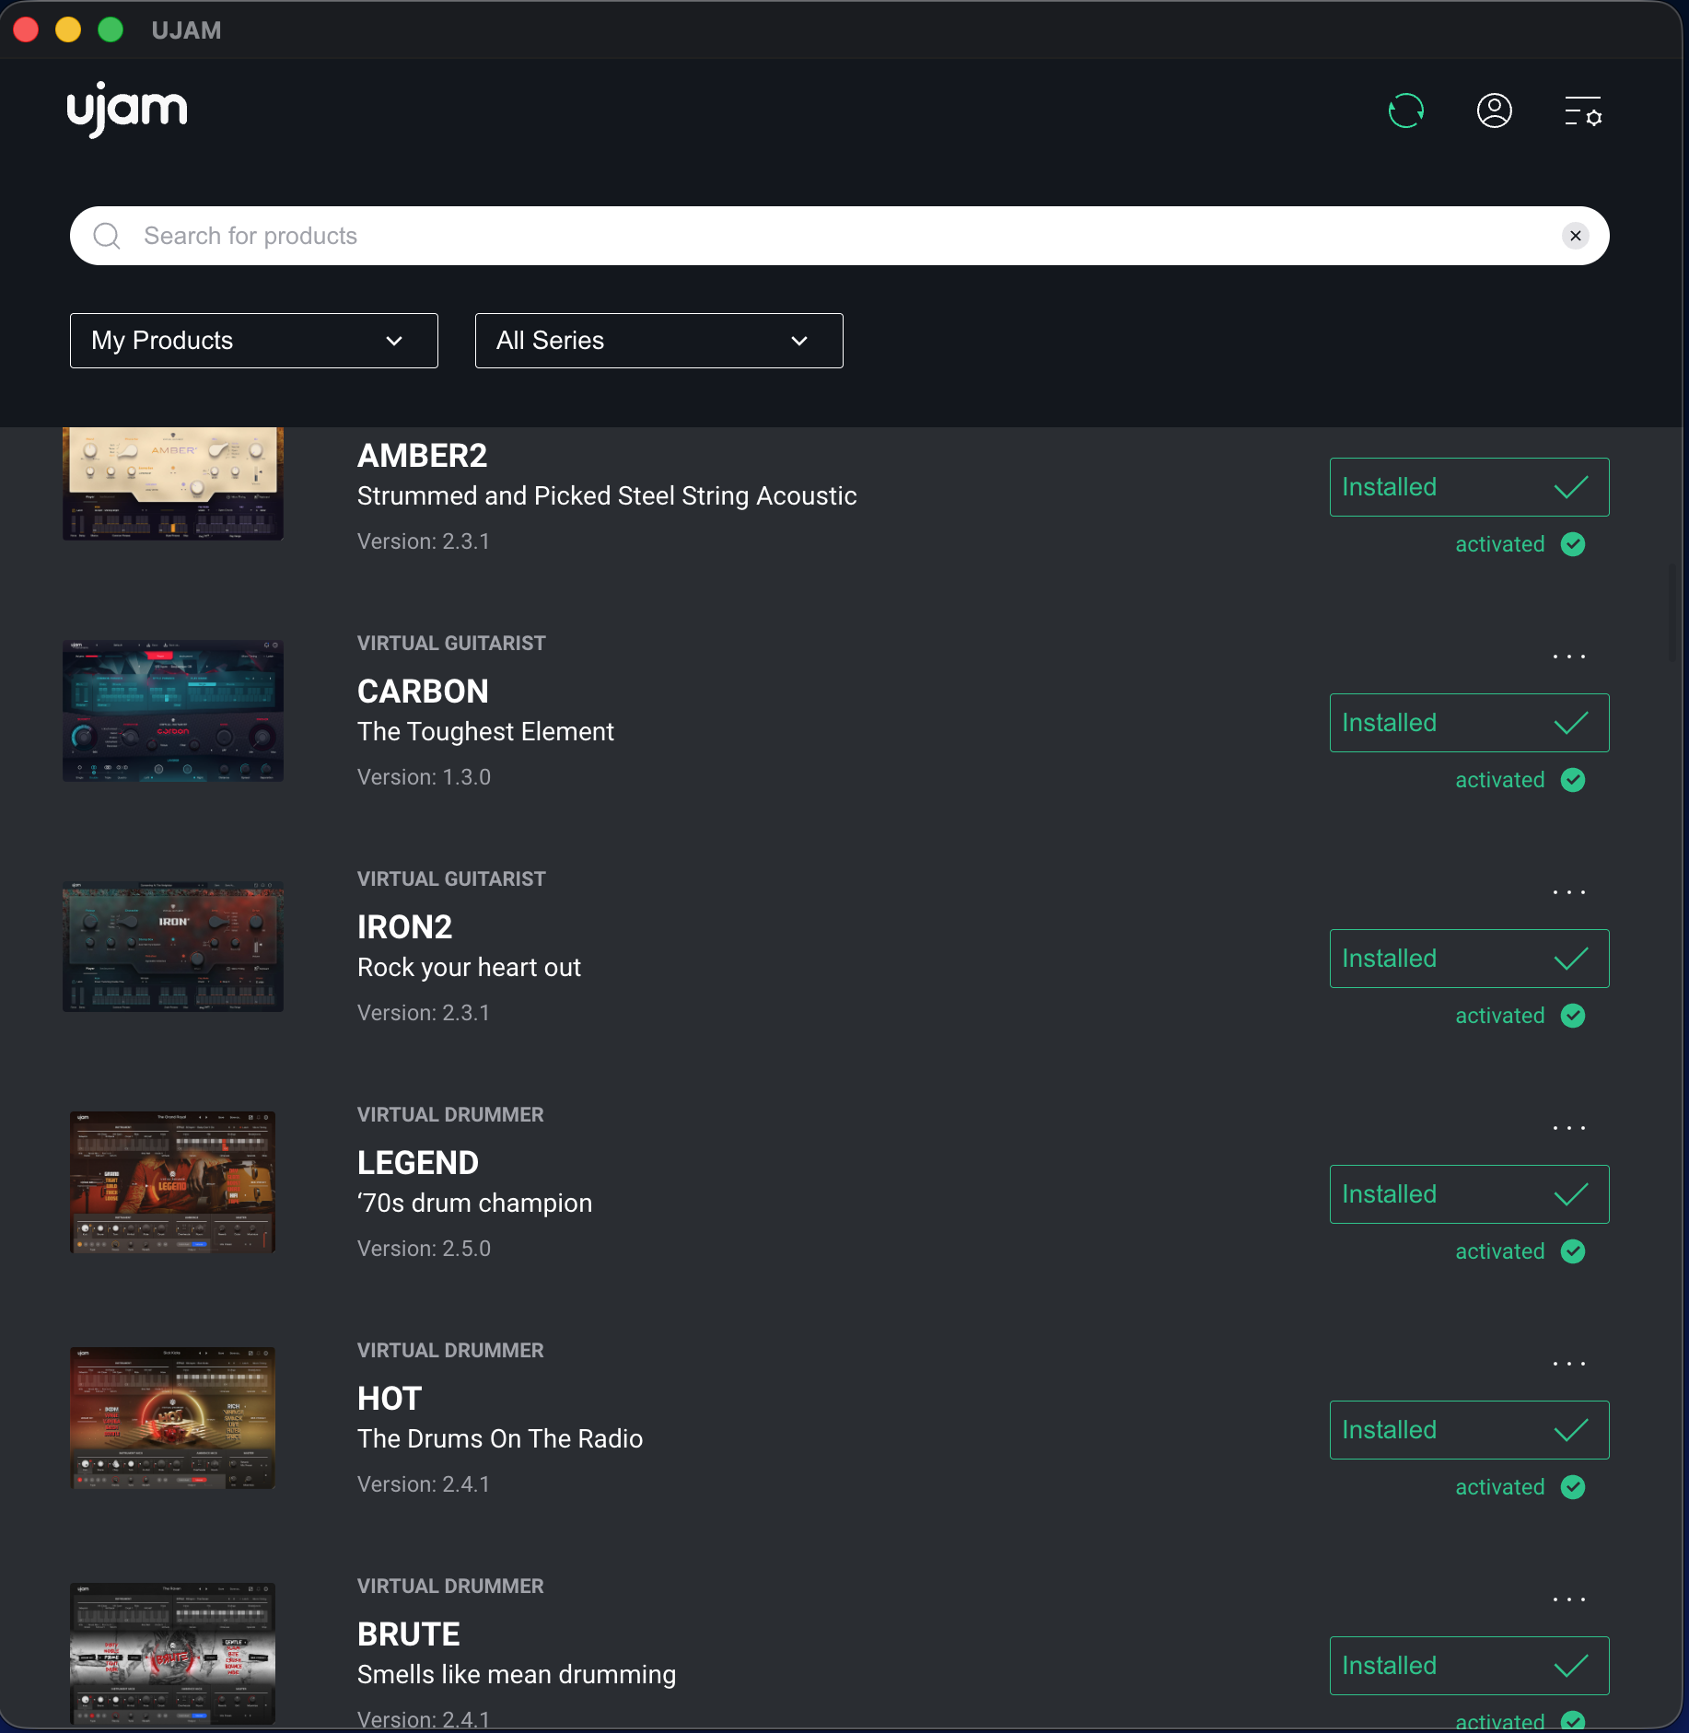Select the LEGEND product thumbnail

click(x=173, y=1182)
